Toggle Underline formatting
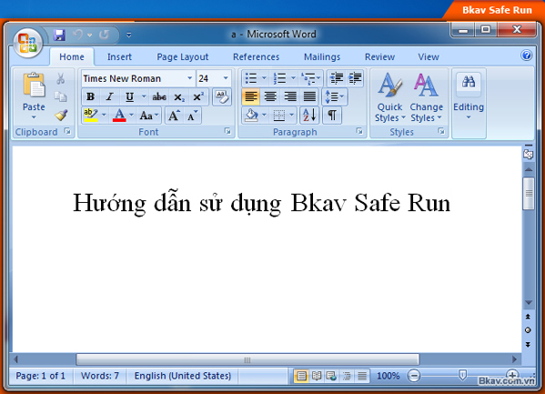Image resolution: width=545 pixels, height=394 pixels. click(x=129, y=96)
